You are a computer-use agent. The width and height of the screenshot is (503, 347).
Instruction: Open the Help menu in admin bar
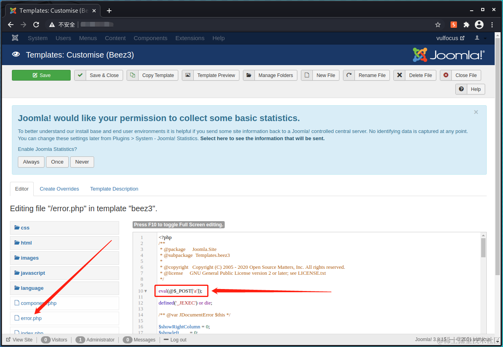pyautogui.click(x=218, y=38)
